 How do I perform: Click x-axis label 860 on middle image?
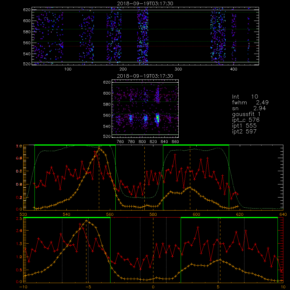pos(175,142)
